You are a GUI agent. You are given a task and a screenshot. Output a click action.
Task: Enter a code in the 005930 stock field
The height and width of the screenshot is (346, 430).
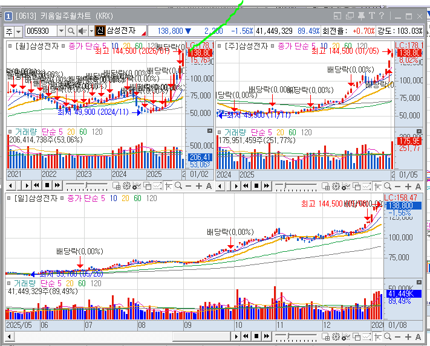41,31
